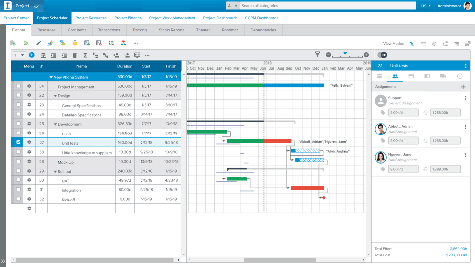Switch to the Status Reports tab
This screenshot has width=475, height=267.
[x=172, y=30]
